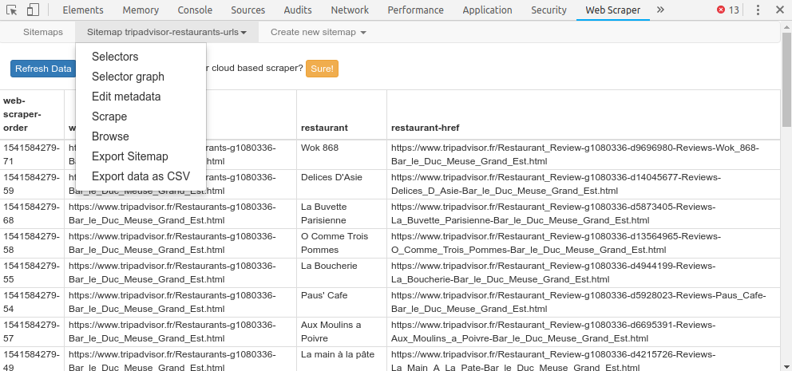Screen dimensions: 792x371
Task: Toggle the device toolbar icon
Action: click(34, 10)
